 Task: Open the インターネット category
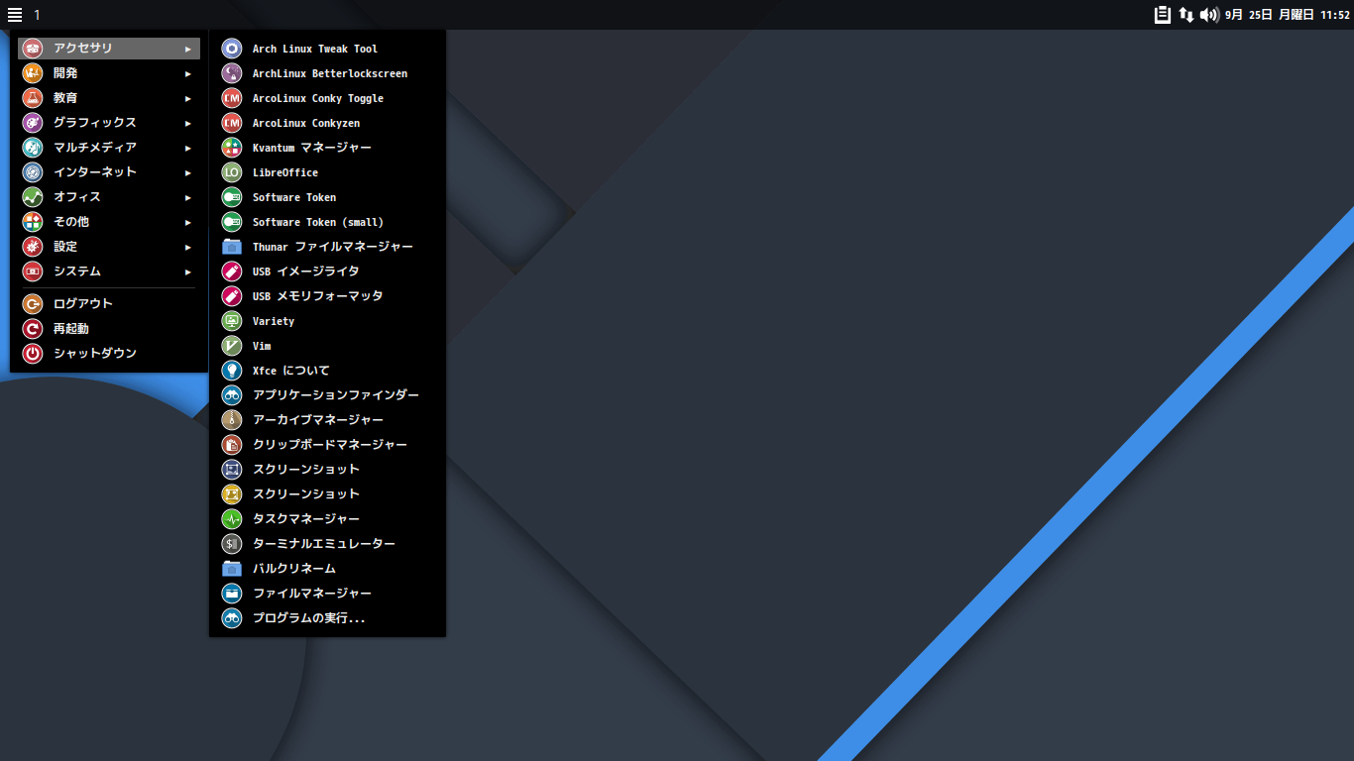(x=109, y=172)
